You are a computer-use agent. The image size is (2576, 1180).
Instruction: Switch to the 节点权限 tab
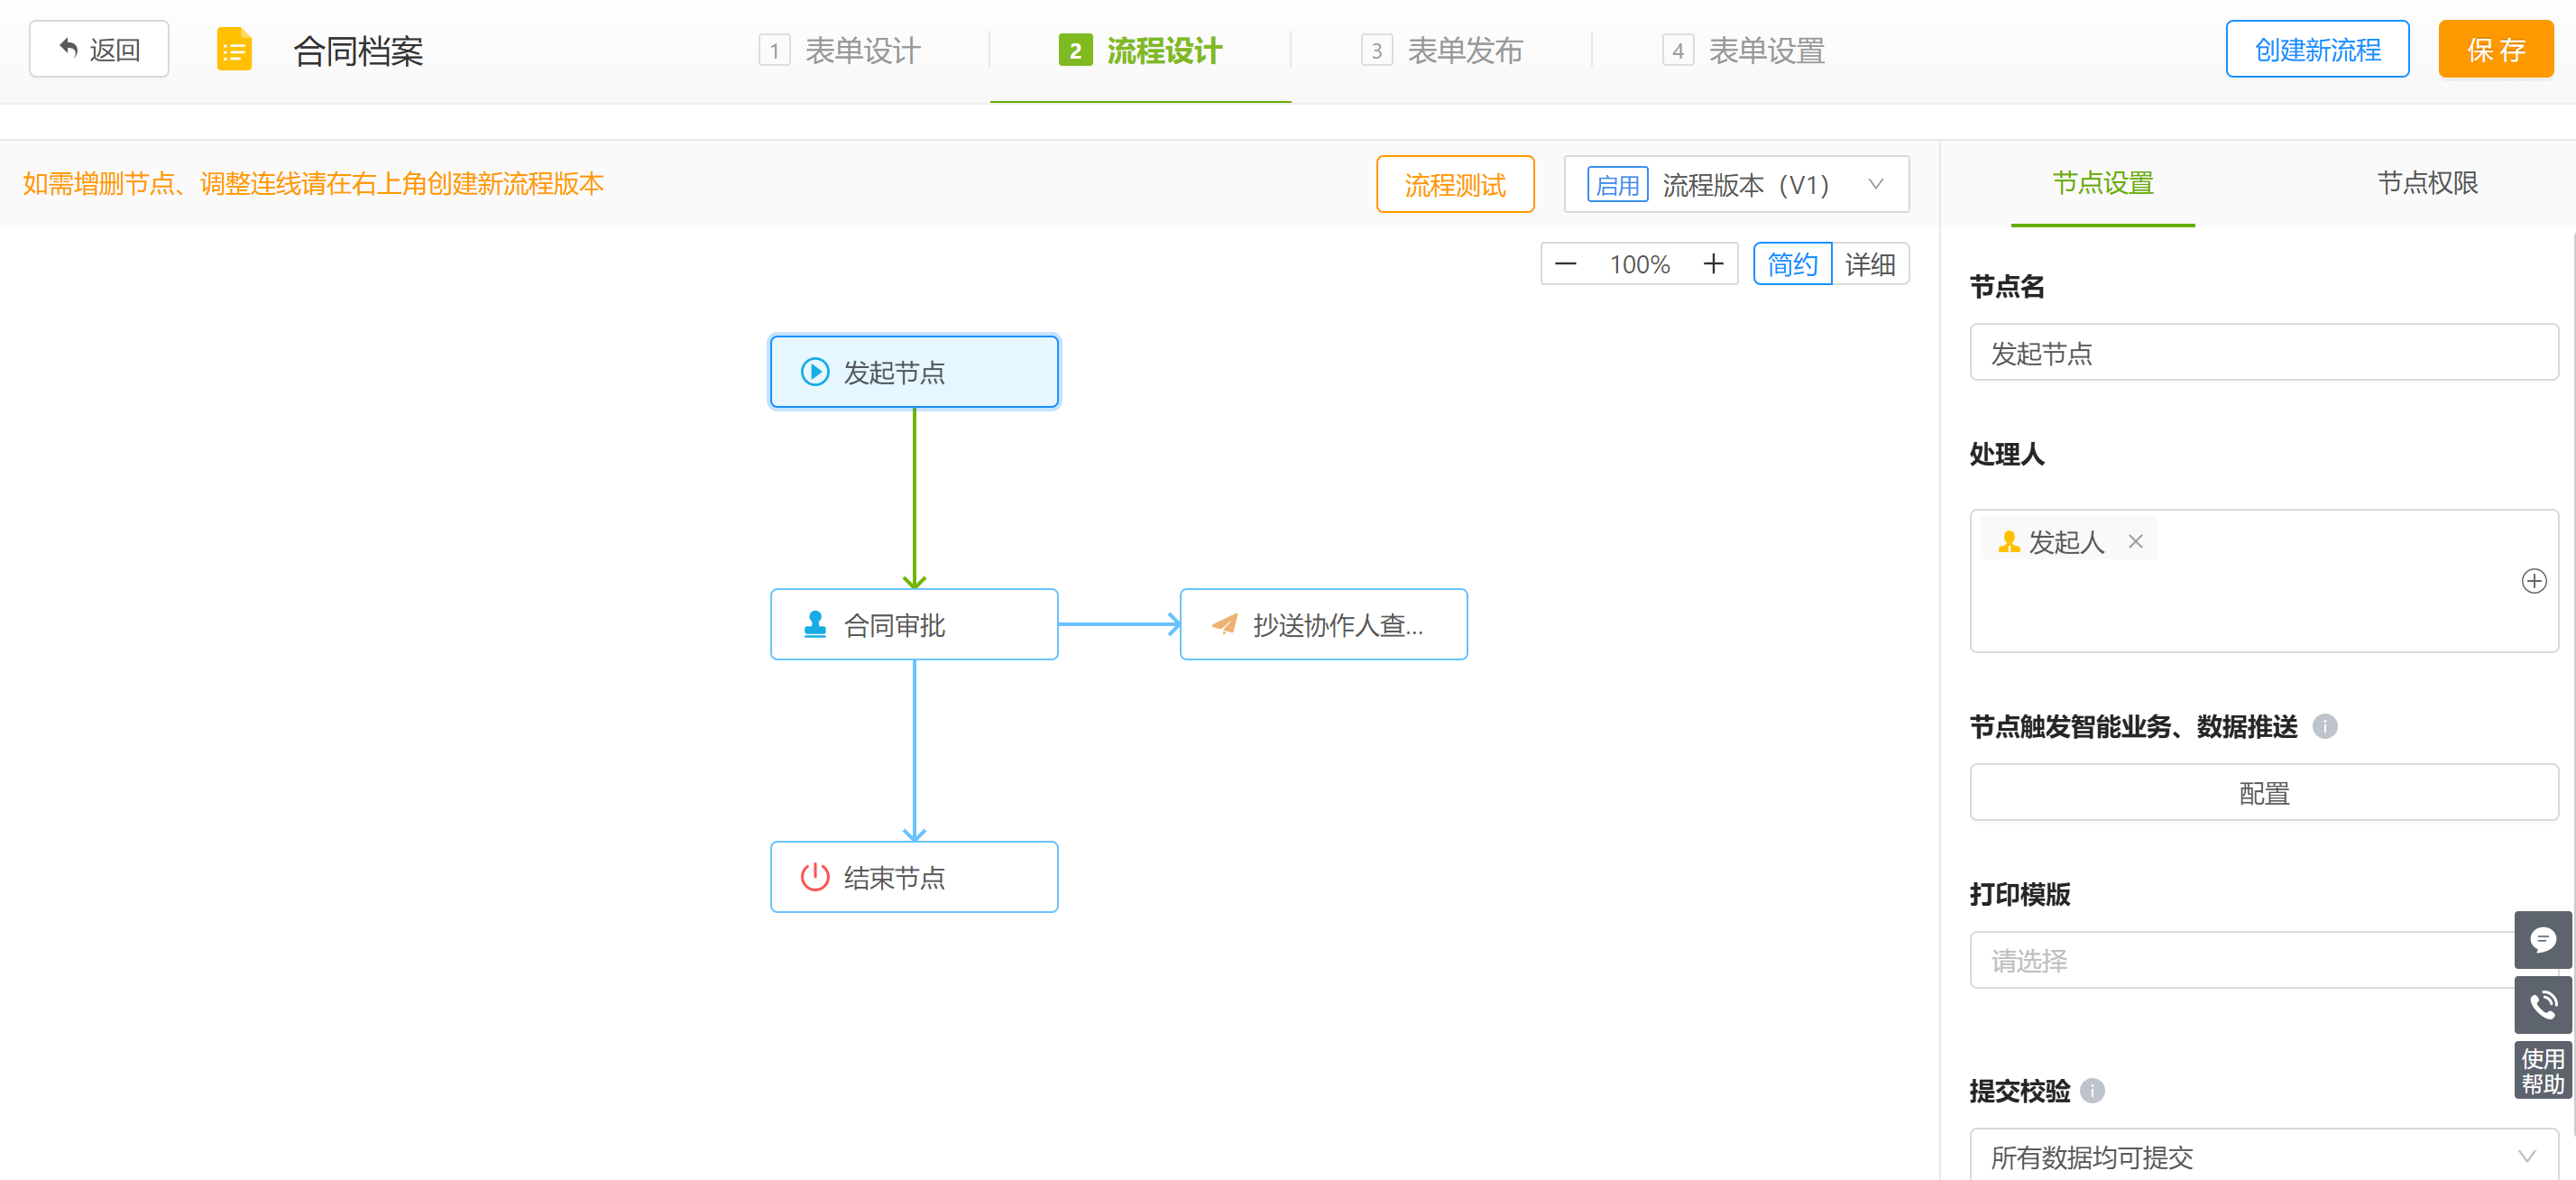click(x=2426, y=183)
